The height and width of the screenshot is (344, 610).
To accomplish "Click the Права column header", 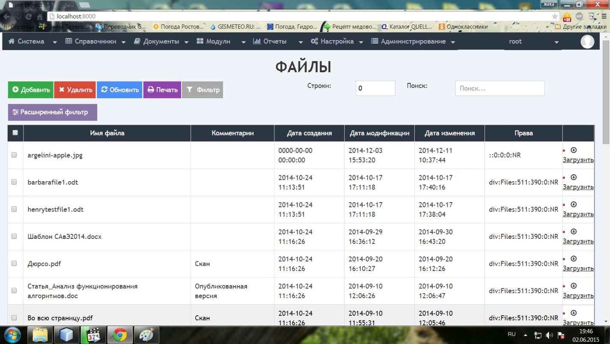I will tap(524, 133).
